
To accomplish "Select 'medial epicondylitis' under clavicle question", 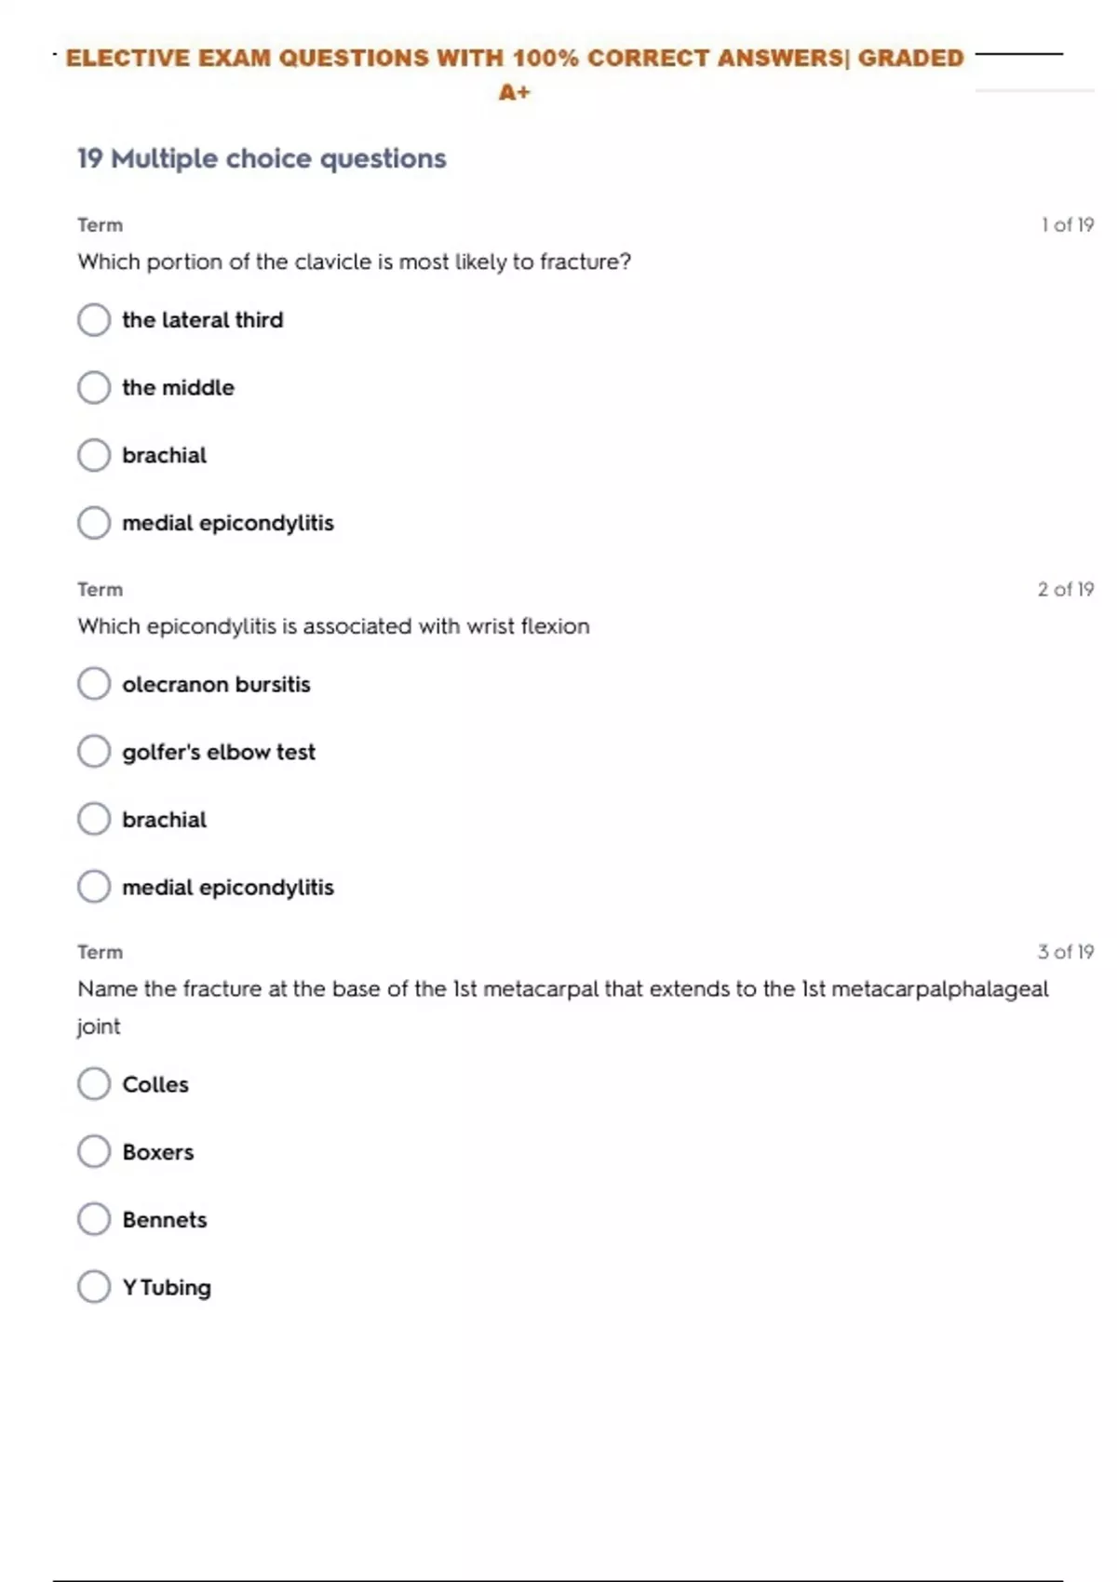I will pos(94,523).
